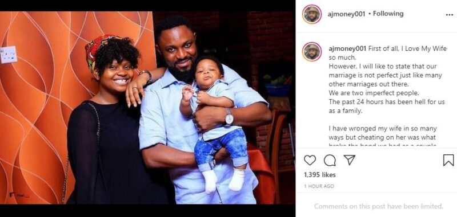Open ajmoney001 username in the caption
The height and width of the screenshot is (217, 457).
coord(347,48)
